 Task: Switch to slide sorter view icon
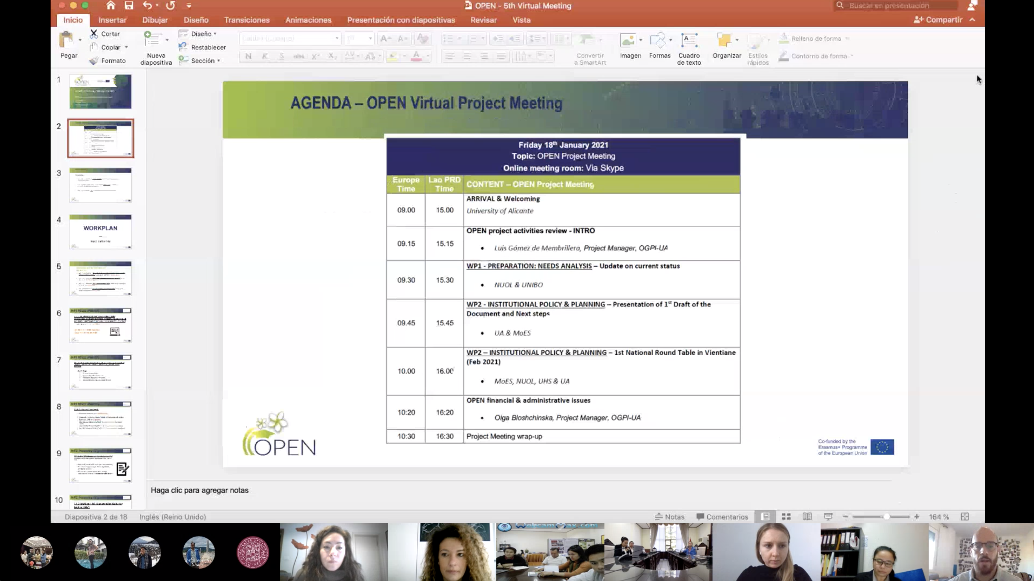coord(786,517)
